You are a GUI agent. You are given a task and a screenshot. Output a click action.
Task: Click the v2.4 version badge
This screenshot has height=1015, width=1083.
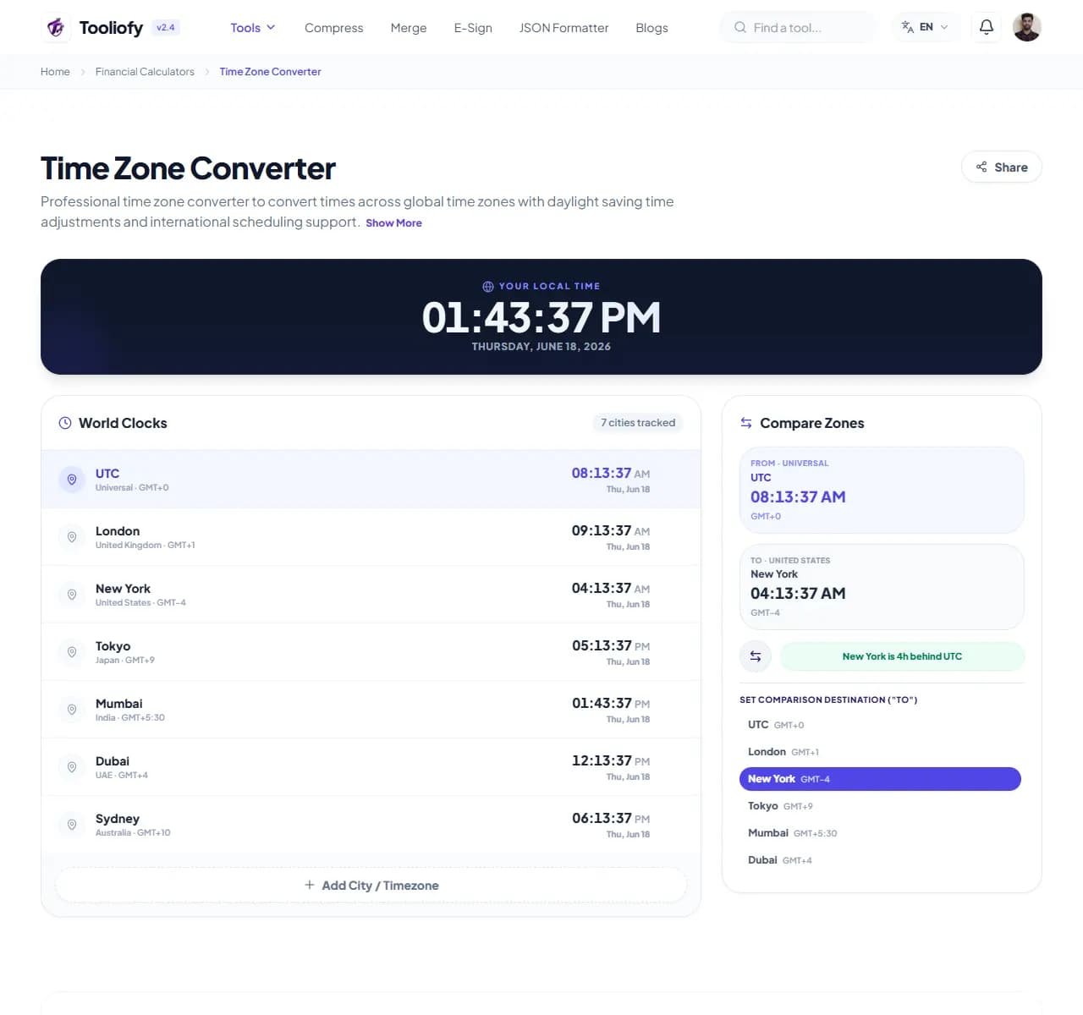pos(166,28)
